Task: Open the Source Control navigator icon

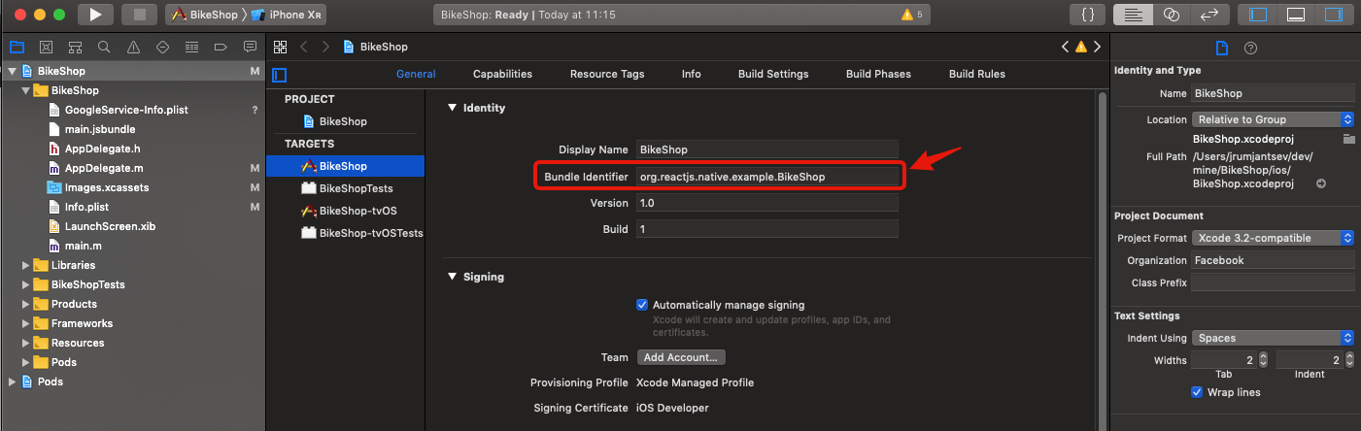Action: point(46,47)
